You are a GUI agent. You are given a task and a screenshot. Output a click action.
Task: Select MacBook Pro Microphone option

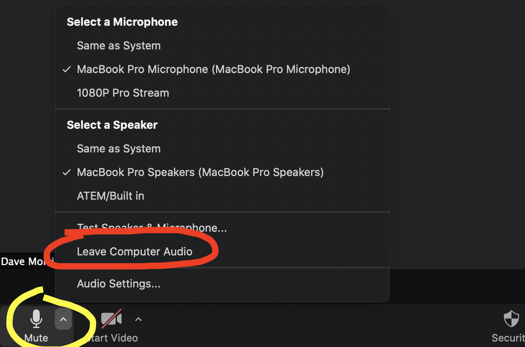222,69
